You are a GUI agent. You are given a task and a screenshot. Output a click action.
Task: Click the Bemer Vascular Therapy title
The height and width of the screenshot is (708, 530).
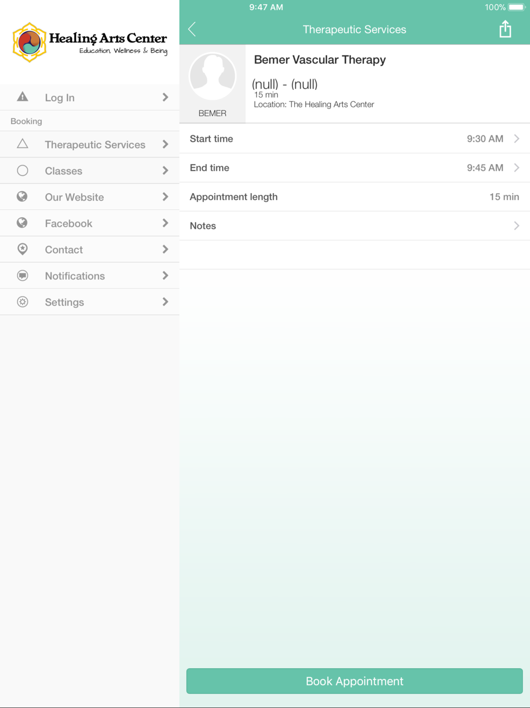pos(320,59)
